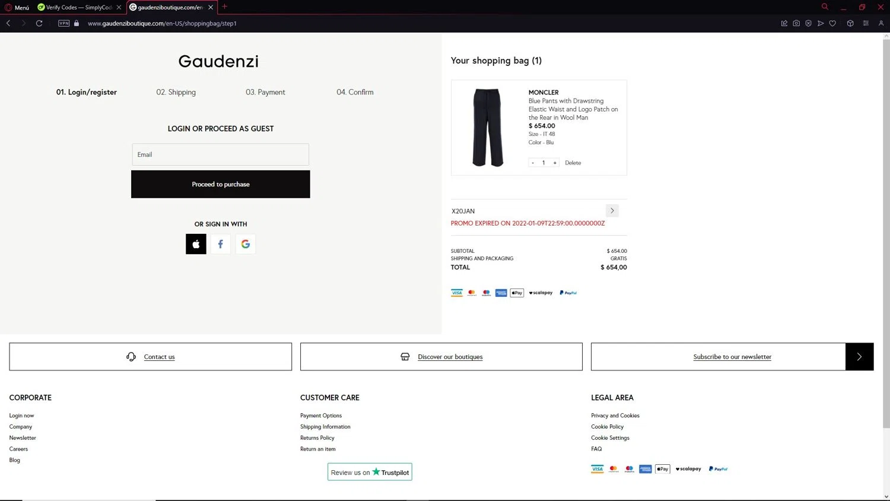Open the Moncler pants product thumbnail
The image size is (890, 501).
(488, 128)
